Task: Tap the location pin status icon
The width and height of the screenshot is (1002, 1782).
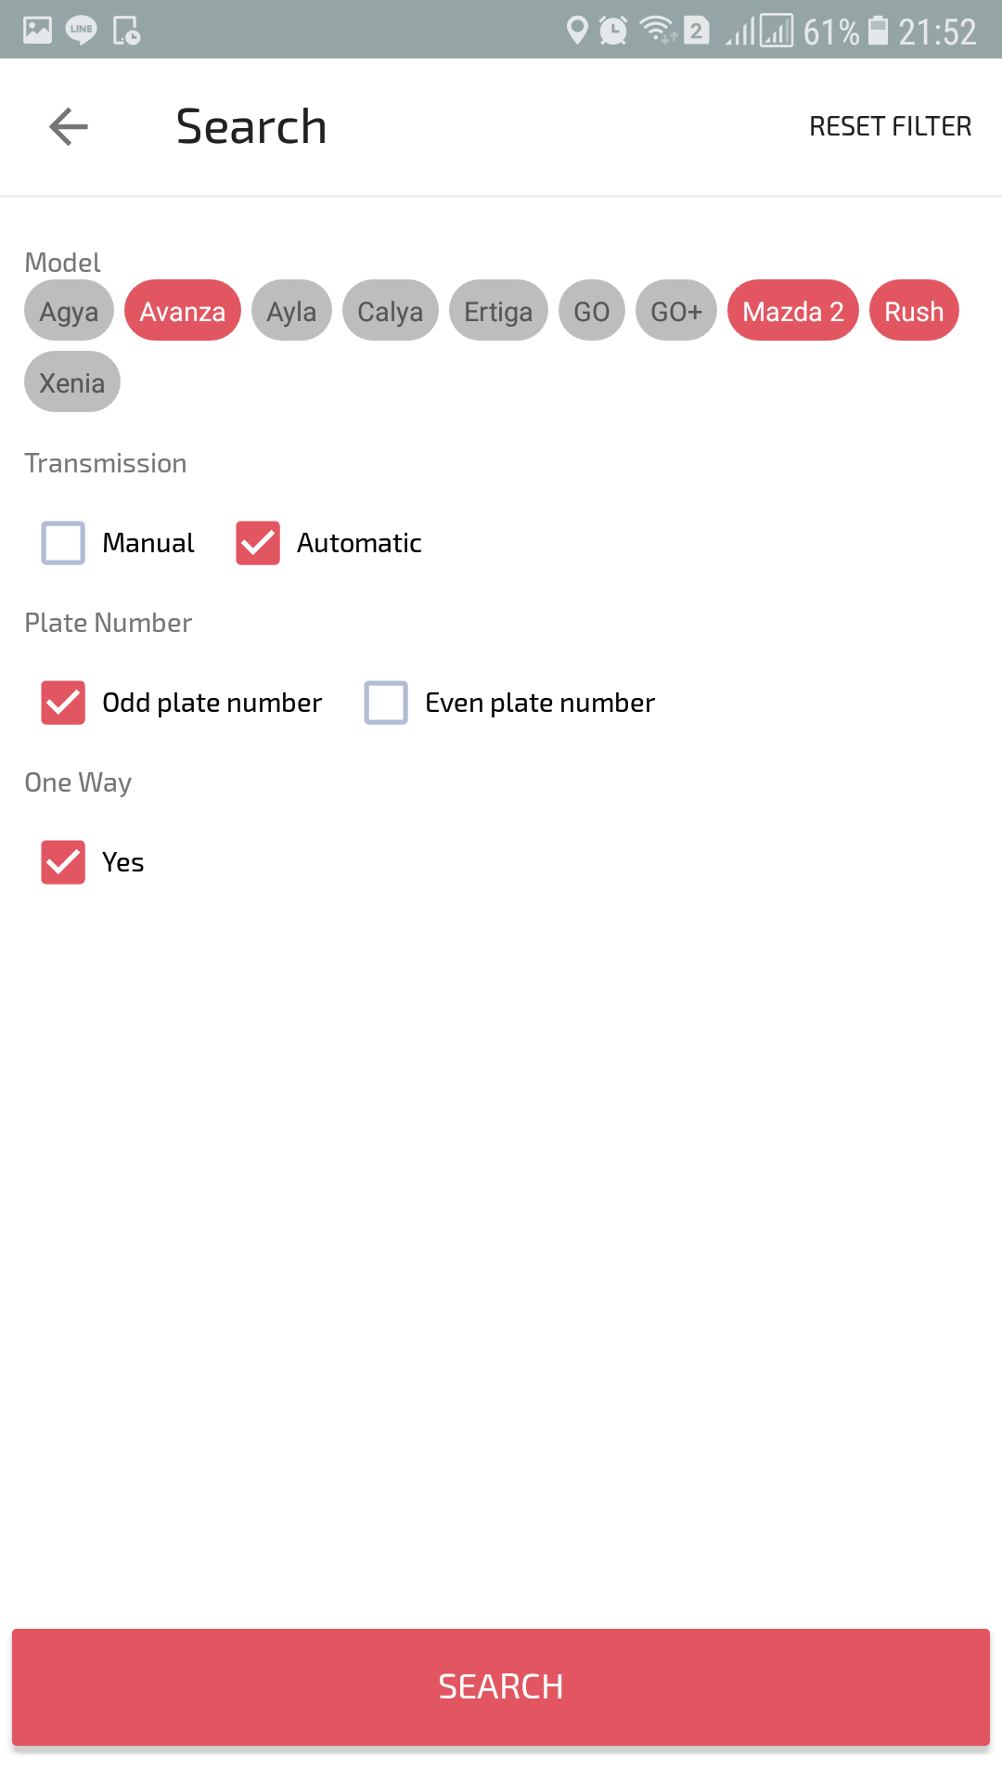Action: [x=577, y=31]
